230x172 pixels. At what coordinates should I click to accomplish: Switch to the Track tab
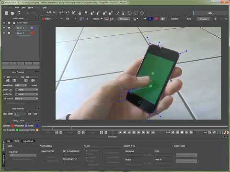tap(17, 141)
